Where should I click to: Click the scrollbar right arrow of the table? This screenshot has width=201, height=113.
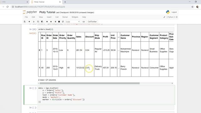click(x=172, y=83)
